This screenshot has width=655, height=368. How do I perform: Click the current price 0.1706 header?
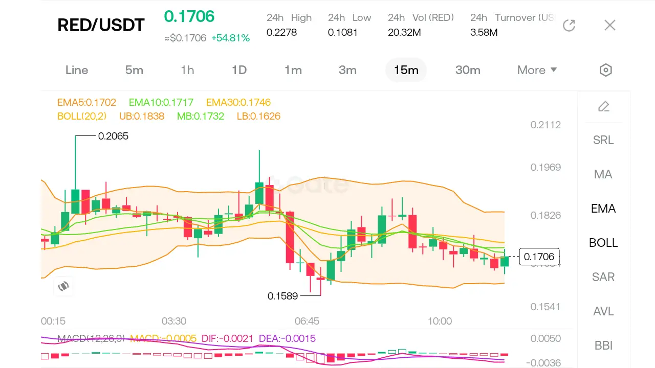click(189, 16)
